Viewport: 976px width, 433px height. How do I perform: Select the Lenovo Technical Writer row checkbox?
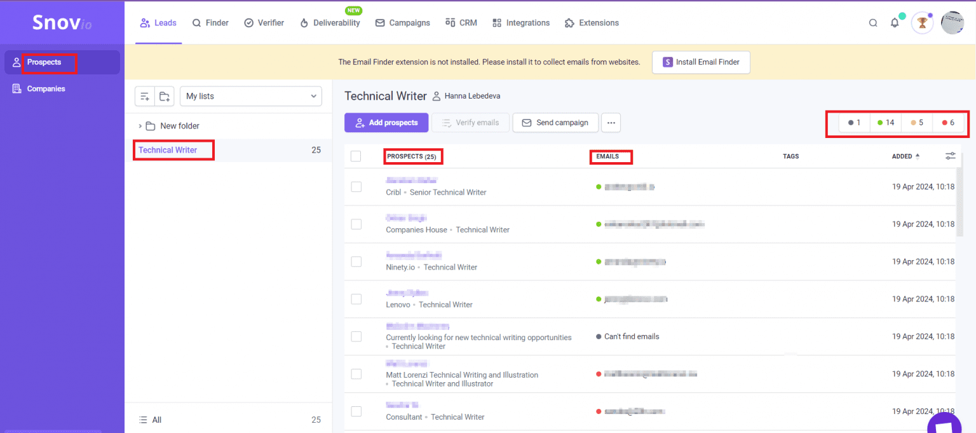(x=356, y=299)
